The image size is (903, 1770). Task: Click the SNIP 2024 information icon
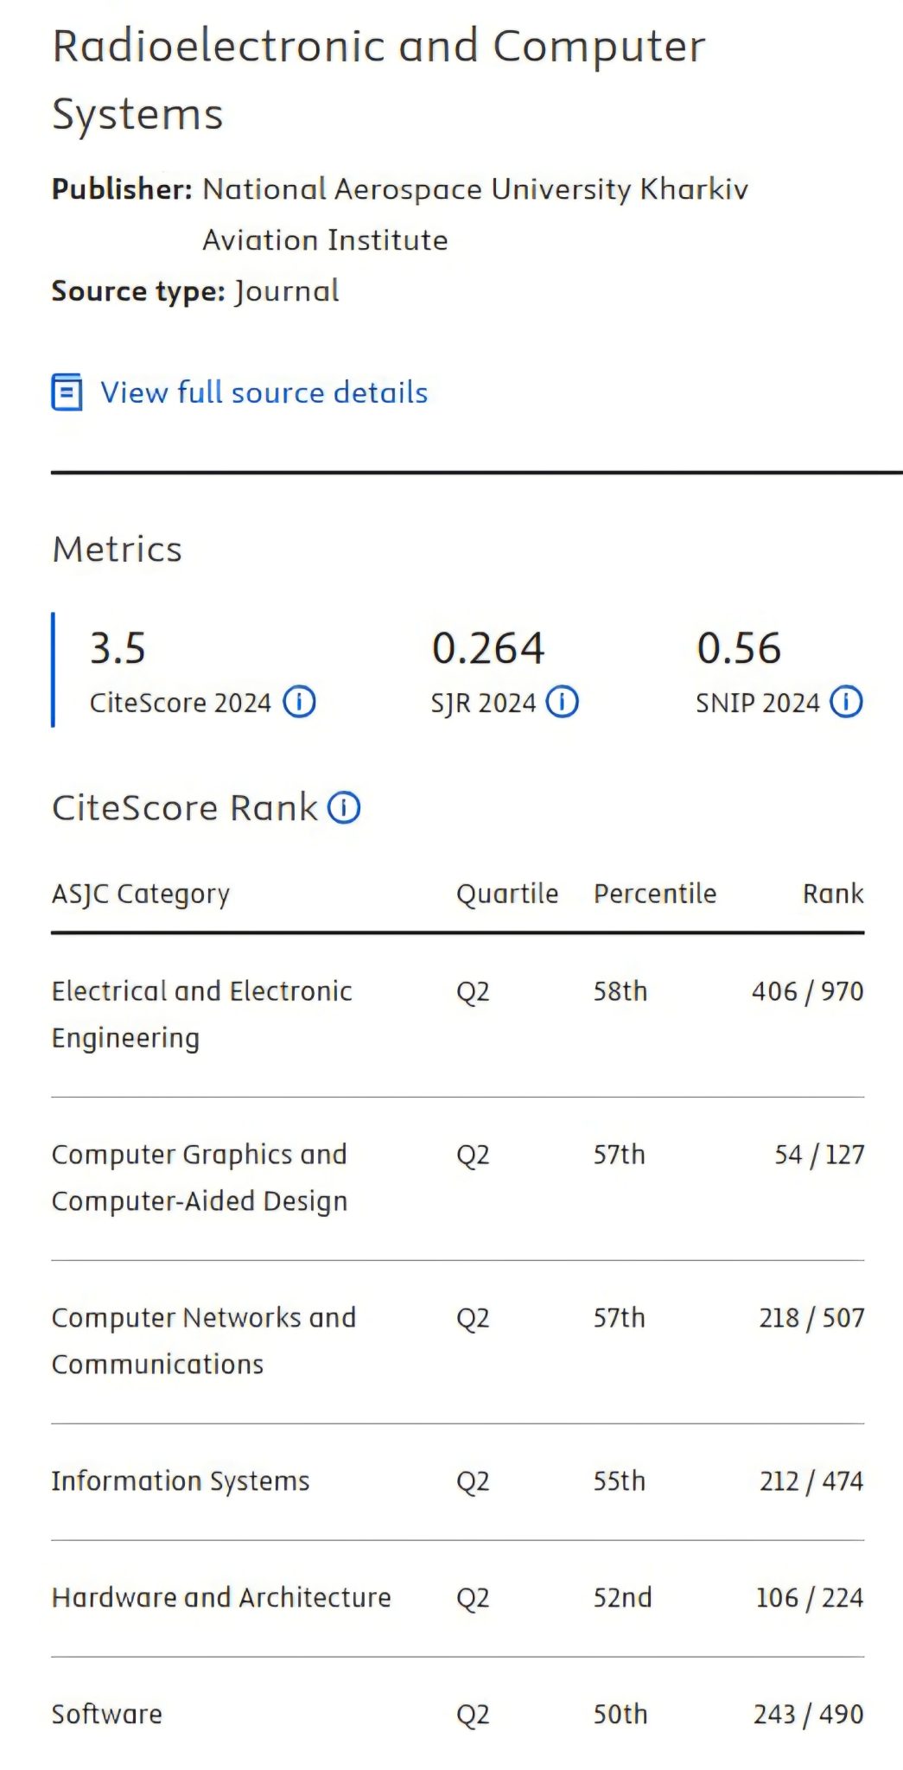[846, 702]
